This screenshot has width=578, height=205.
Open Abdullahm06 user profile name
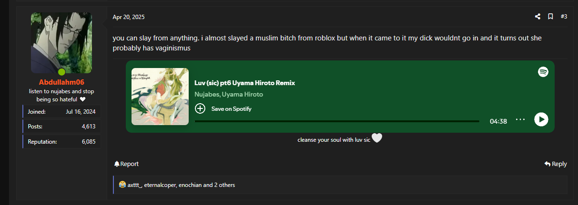click(61, 82)
